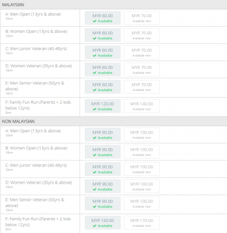
Task: Click green Available checkmark in Malaysian Women Veteran row
Action: (x=94, y=73)
